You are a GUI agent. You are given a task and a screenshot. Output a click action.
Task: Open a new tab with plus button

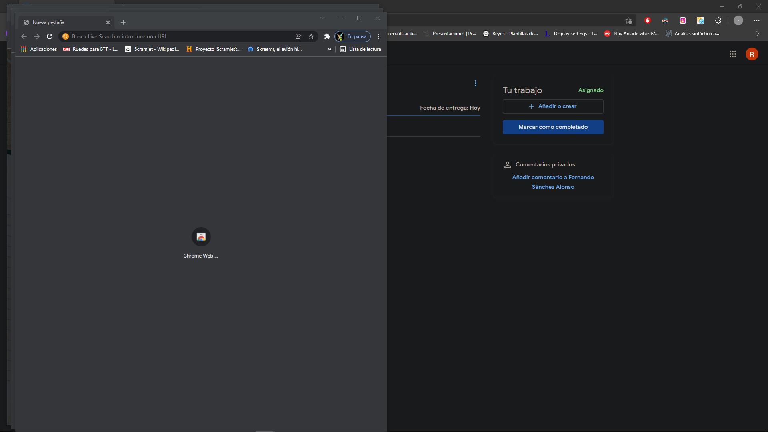click(123, 22)
